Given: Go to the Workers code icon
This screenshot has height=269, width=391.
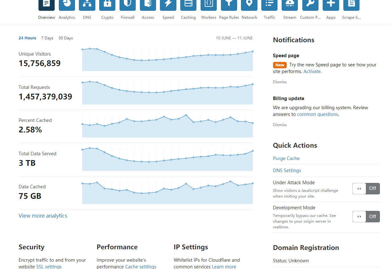Looking at the screenshot, I should [209, 4].
